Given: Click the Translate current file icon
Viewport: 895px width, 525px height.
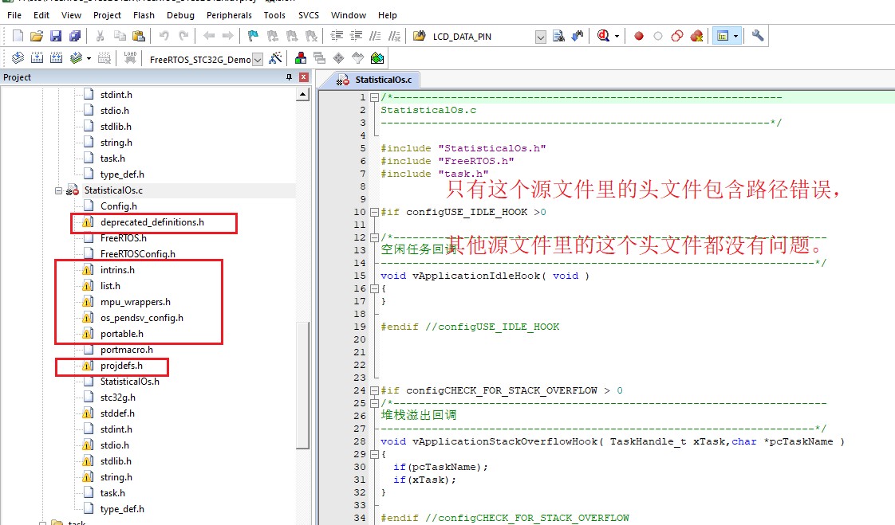Looking at the screenshot, I should pyautogui.click(x=18, y=58).
